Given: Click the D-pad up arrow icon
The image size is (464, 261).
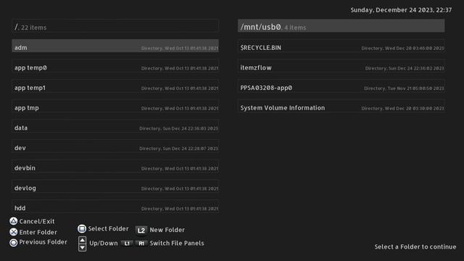Looking at the screenshot, I should 82,240.
